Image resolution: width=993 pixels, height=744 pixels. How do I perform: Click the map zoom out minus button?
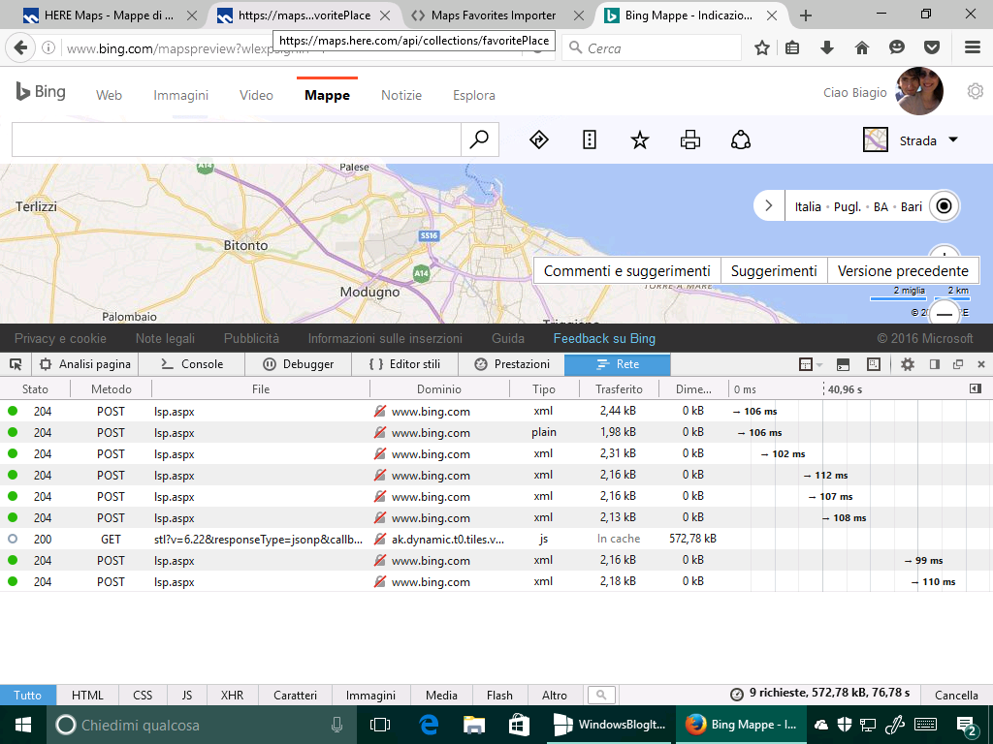[x=945, y=313]
